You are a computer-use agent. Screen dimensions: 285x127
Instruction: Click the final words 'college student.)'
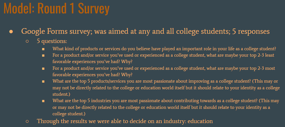pos(69,114)
